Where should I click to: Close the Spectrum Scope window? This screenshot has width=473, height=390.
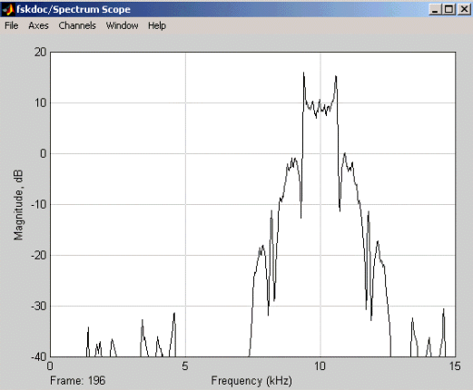tap(464, 10)
